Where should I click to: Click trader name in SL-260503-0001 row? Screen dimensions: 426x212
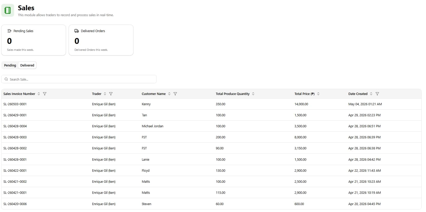tap(104, 104)
